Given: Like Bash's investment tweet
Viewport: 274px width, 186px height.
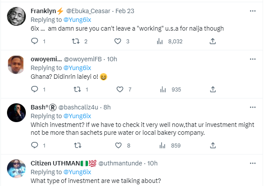Looking at the screenshot, I should coord(118,145).
